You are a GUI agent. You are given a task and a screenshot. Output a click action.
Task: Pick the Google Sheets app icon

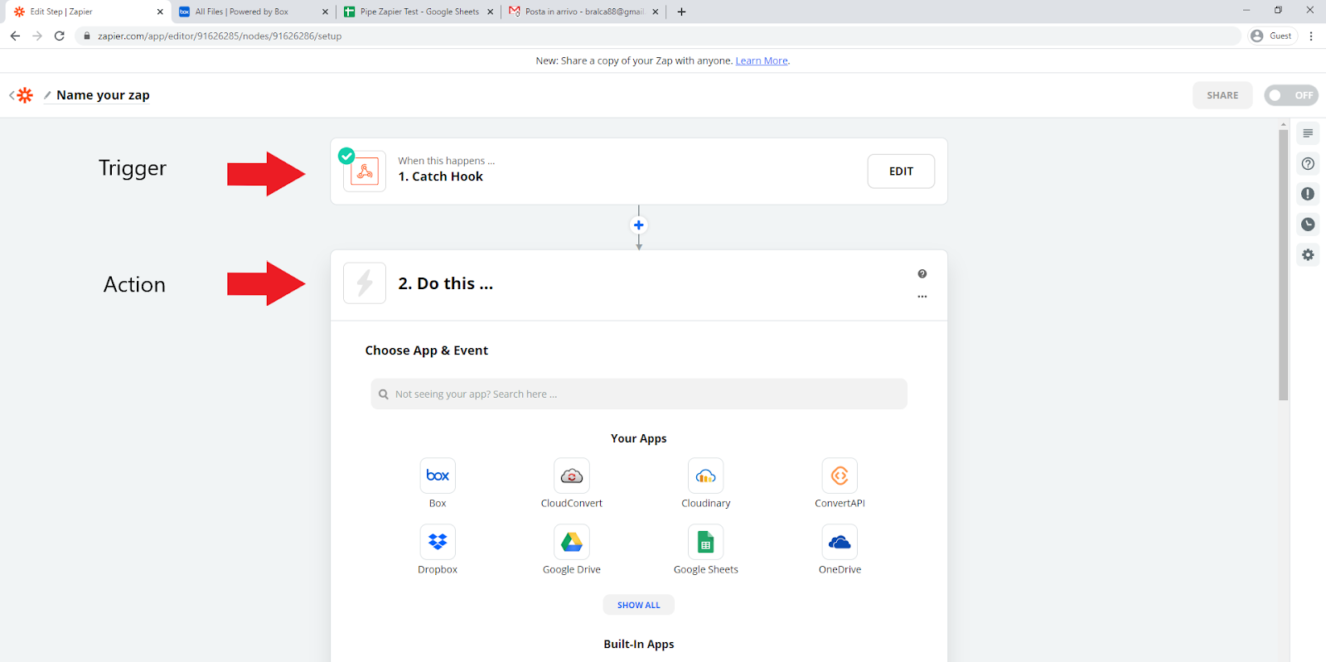[706, 542]
